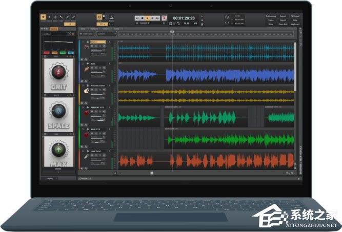This screenshot has height=232, width=342.
Task: Click the Export button
Action: point(283,20)
